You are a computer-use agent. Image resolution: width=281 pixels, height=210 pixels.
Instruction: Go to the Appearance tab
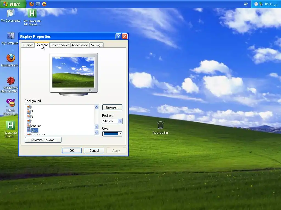(x=80, y=45)
